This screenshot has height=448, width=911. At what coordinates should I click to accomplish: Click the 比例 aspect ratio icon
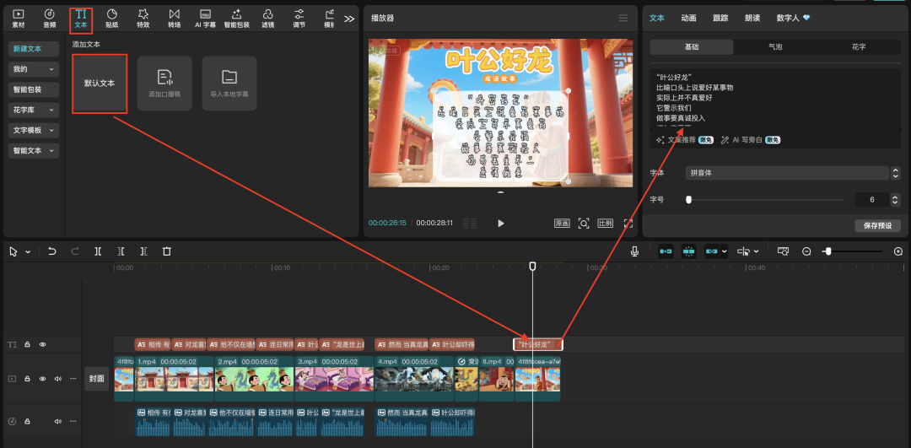(x=606, y=223)
